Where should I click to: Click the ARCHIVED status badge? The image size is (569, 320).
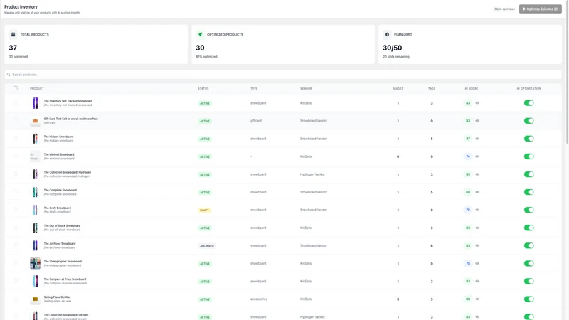(x=207, y=245)
